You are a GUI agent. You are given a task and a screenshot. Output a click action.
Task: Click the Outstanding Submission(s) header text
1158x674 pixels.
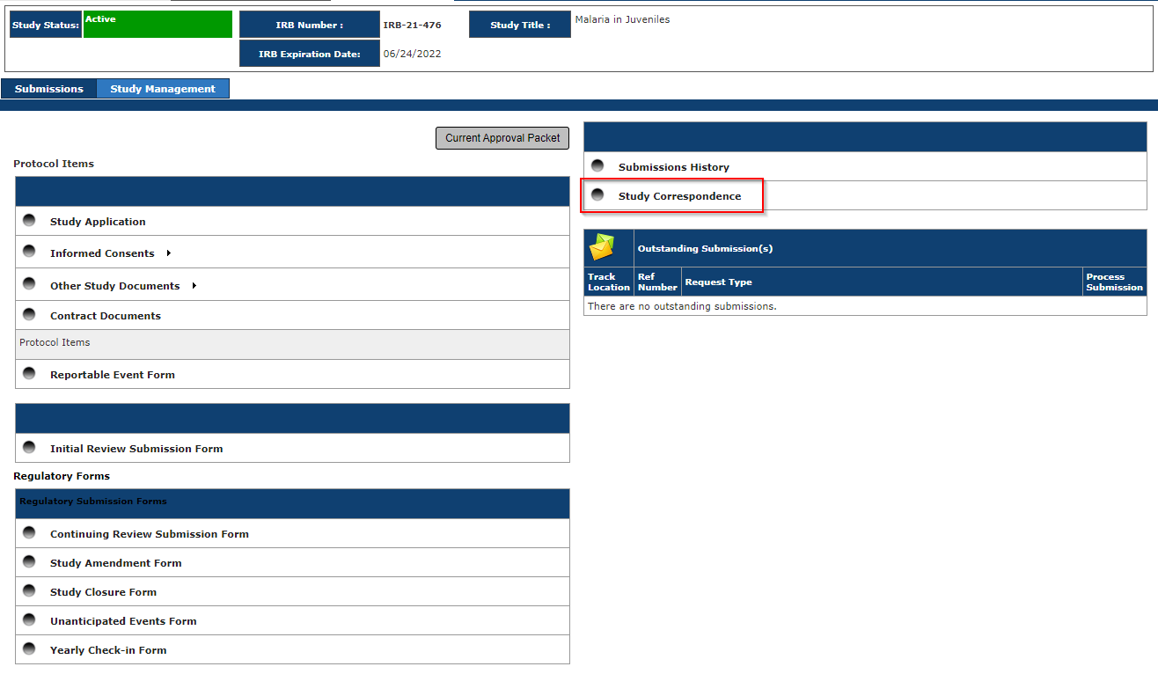(705, 249)
